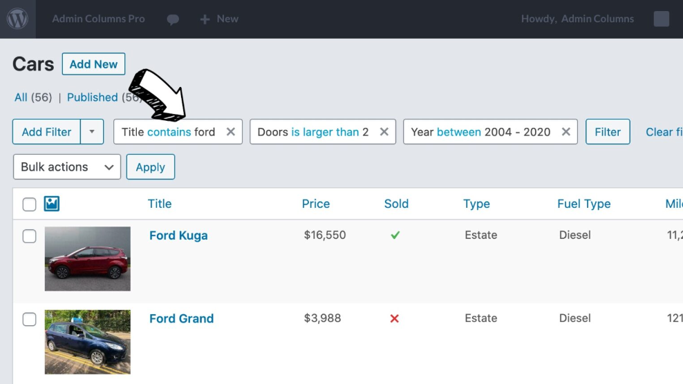Click the blue Ford Grand thumbnail
This screenshot has width=683, height=384.
[x=88, y=342]
